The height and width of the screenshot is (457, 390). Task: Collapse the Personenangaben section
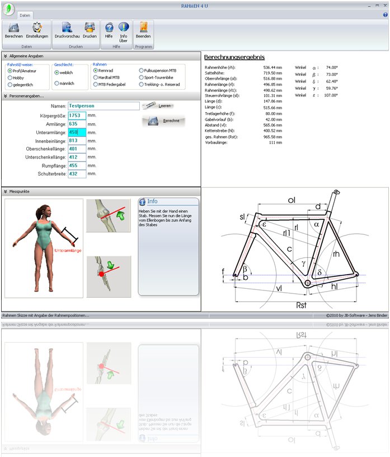point(5,96)
